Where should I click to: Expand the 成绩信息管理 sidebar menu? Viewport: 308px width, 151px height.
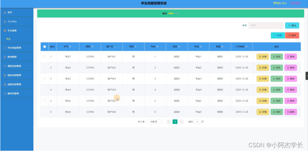point(17,84)
